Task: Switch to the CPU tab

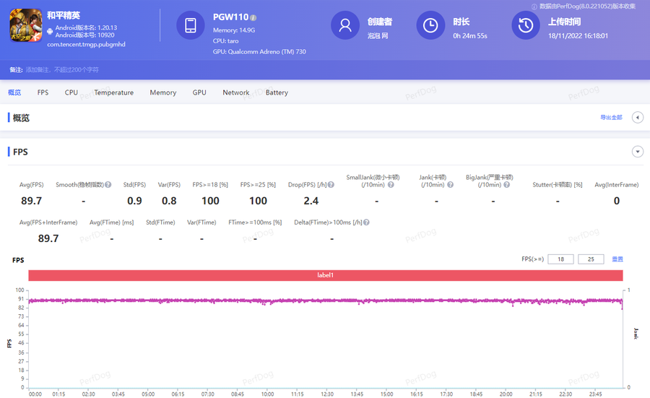Action: coord(71,92)
